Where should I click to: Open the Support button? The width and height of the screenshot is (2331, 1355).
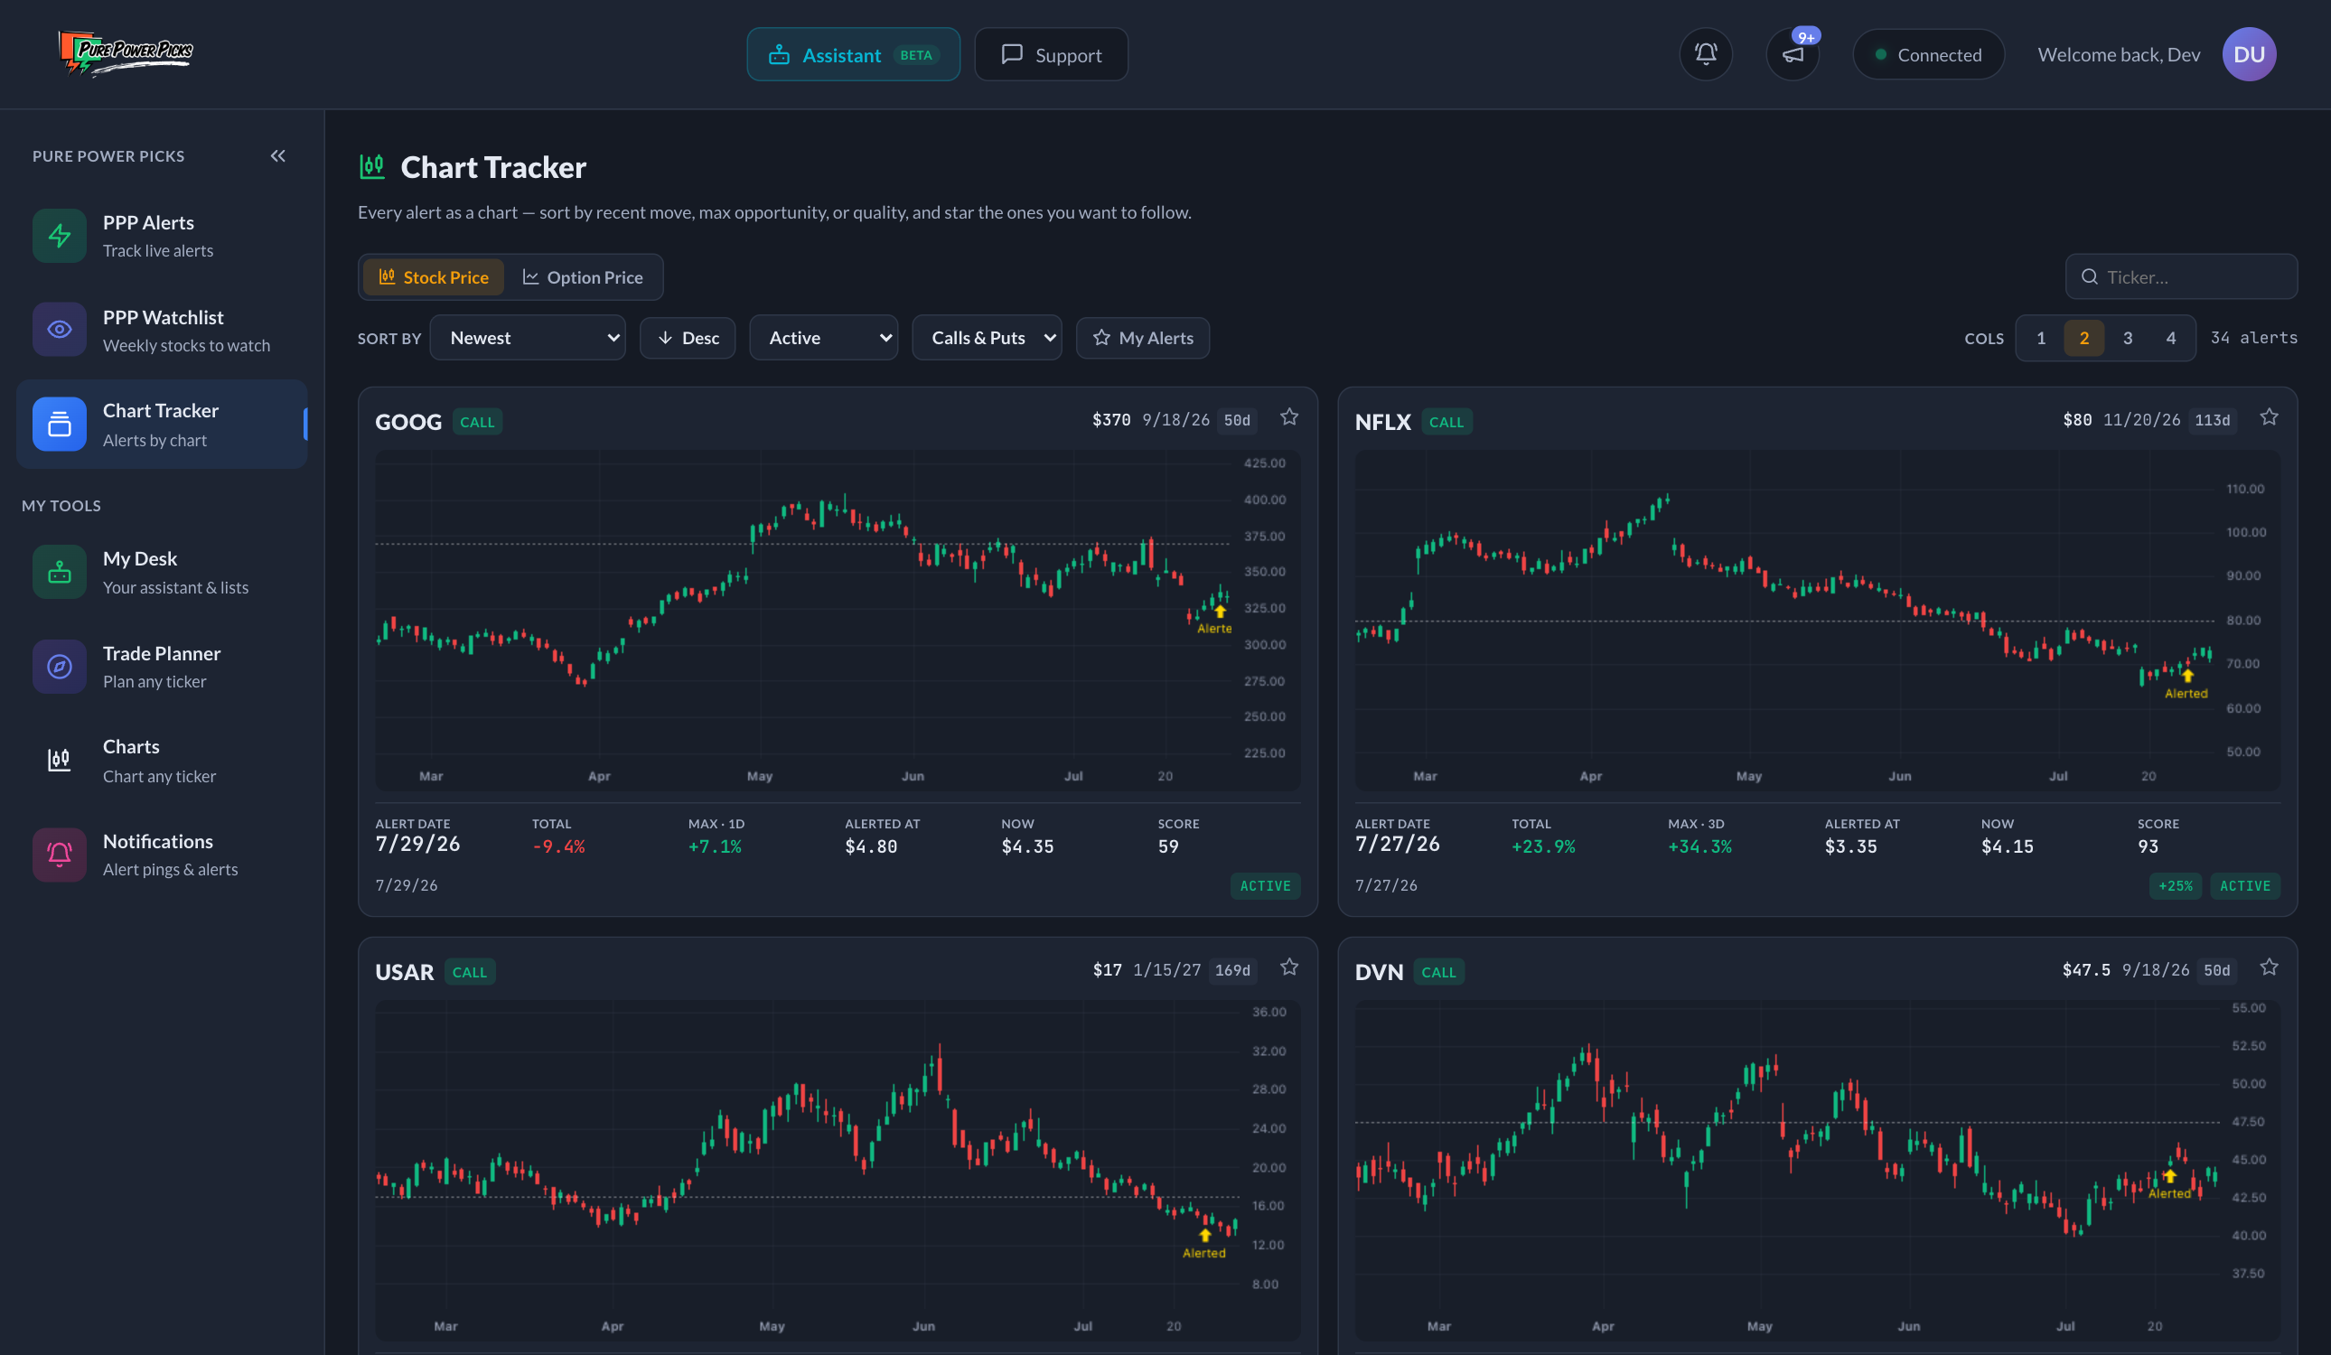pos(1051,54)
